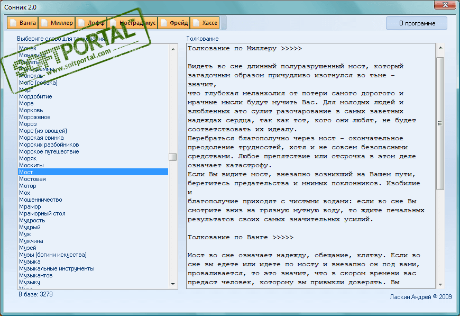Viewport: 460px width, 316px height.
Task: Open the О программе dialog
Action: pyautogui.click(x=417, y=23)
